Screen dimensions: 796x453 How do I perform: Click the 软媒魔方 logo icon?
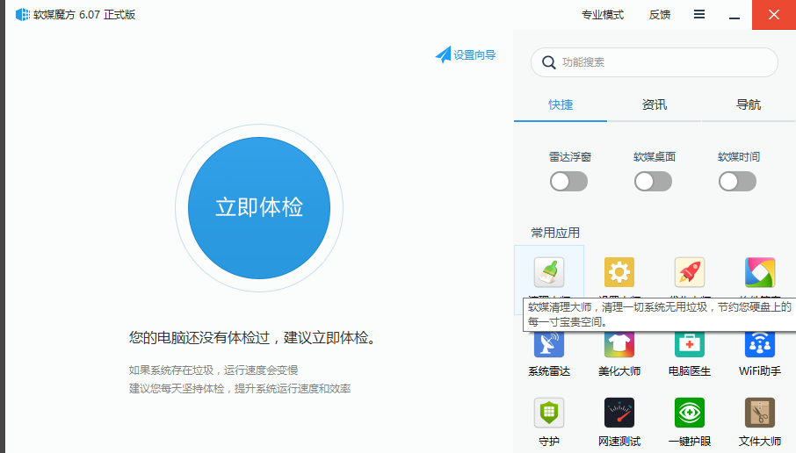coord(23,15)
